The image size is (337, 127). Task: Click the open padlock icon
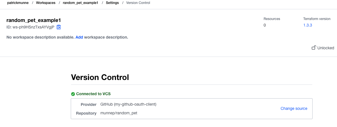point(314,48)
